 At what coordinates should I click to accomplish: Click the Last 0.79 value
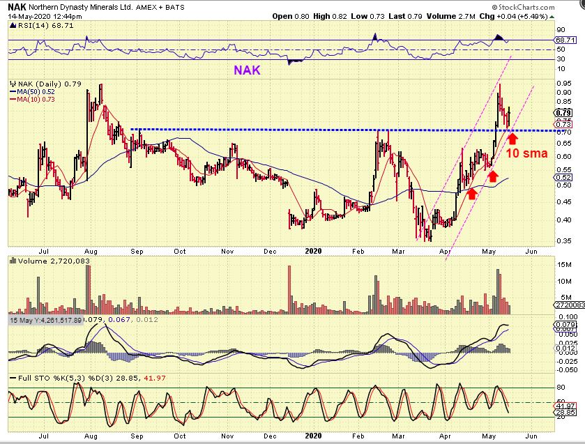405,16
